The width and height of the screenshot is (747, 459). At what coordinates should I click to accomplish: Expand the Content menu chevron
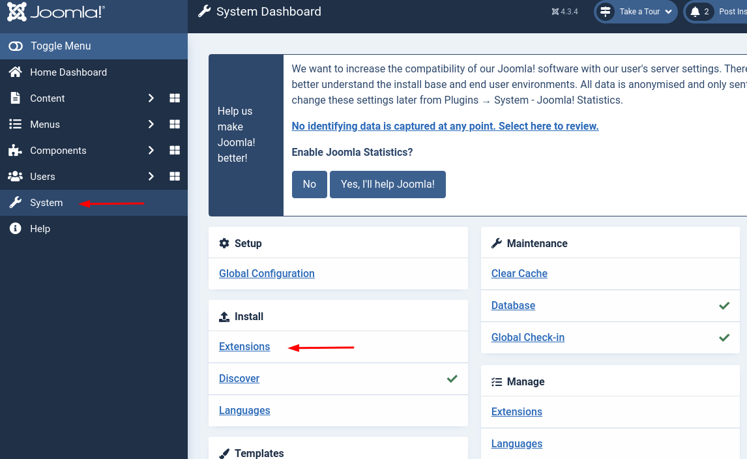(151, 98)
